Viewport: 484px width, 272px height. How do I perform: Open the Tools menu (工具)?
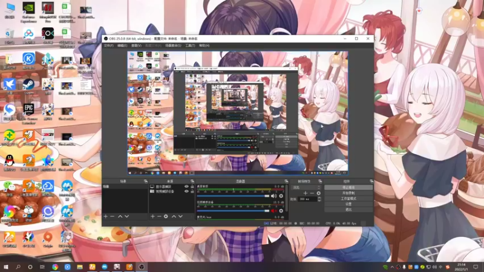pos(190,46)
